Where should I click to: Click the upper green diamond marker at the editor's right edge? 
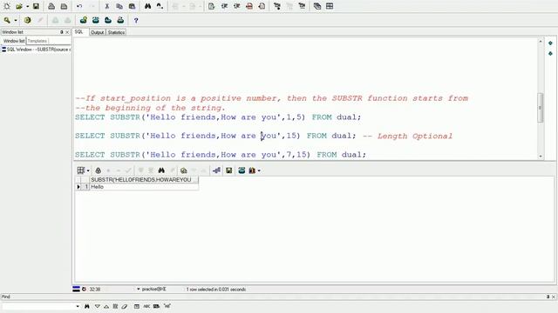point(550,43)
